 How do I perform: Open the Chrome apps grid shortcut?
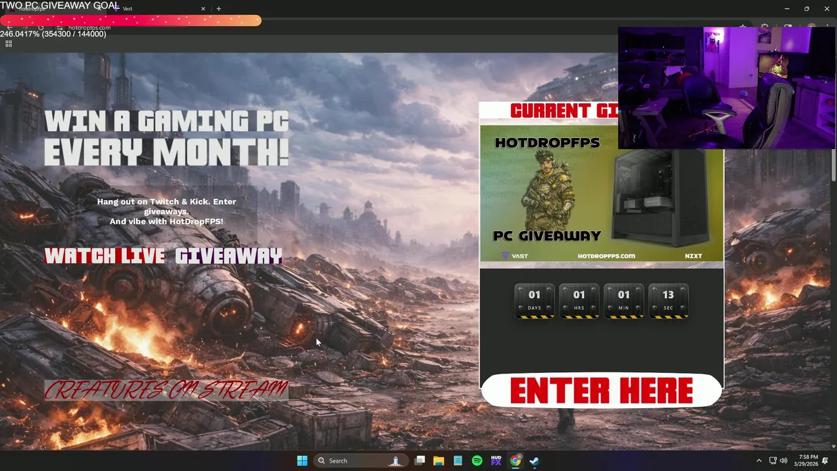point(9,44)
